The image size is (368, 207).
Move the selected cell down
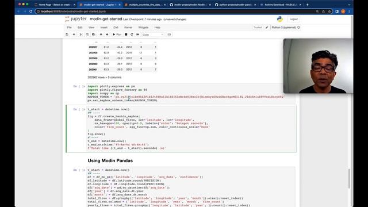[x=107, y=34]
